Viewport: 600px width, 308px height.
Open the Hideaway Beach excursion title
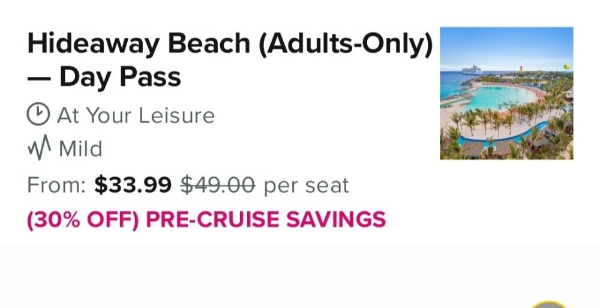pyautogui.click(x=230, y=60)
